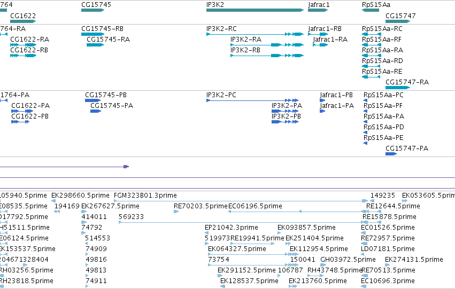455x289 pixels.
Task: Click EST FGM323B01.3prime
Action: [x=145, y=196]
